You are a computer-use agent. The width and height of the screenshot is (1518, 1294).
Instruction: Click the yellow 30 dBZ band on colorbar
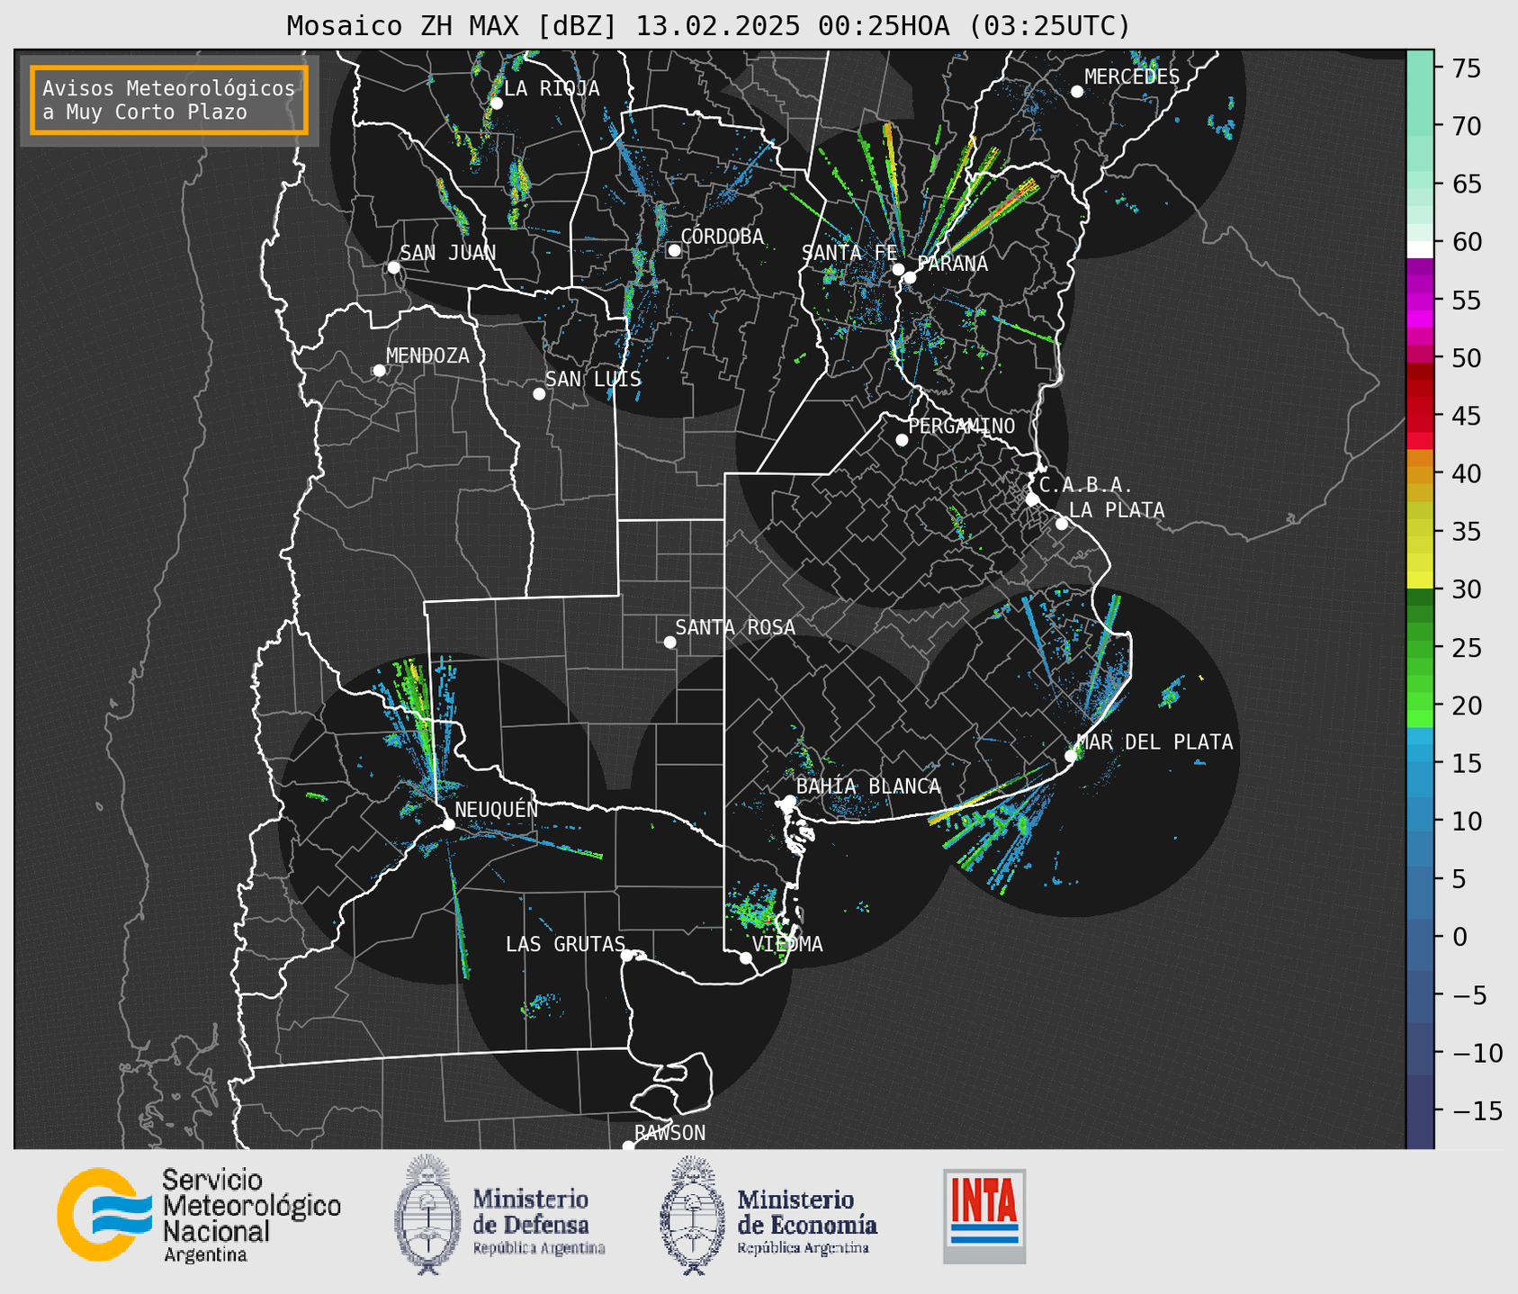pyautogui.click(x=1420, y=580)
